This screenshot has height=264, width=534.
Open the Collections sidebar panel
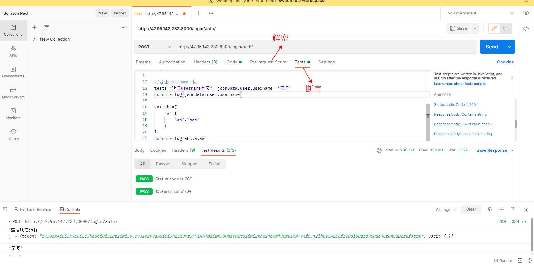pyautogui.click(x=13, y=31)
